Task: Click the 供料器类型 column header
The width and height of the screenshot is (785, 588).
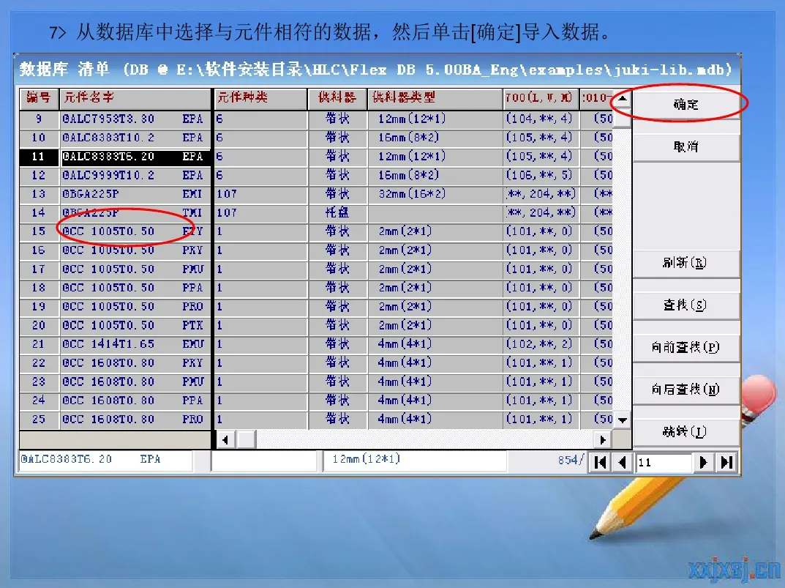Action: pos(435,98)
